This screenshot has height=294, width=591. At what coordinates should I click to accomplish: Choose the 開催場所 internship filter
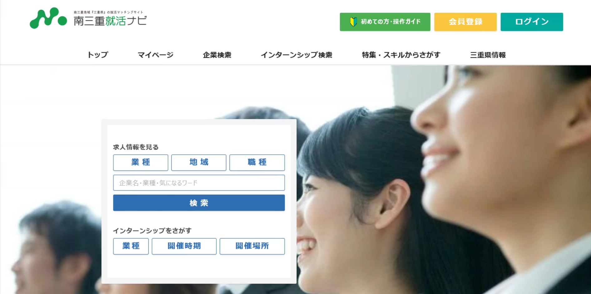point(252,246)
